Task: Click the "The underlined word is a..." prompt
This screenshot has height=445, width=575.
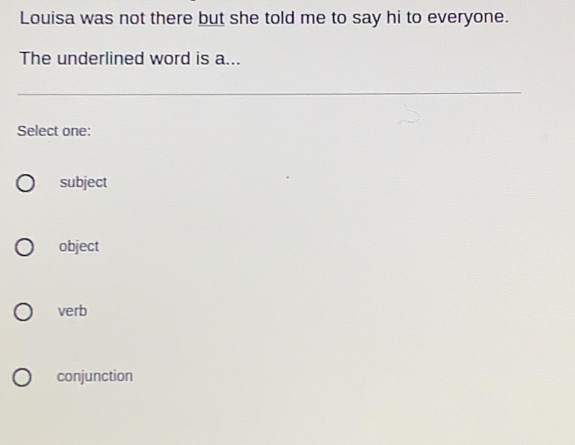Action: coord(130,58)
